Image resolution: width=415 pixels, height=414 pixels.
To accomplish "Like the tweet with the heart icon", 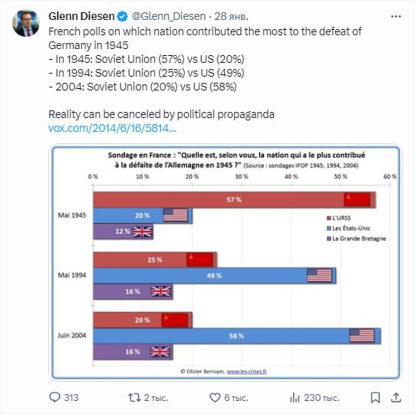I will (215, 397).
